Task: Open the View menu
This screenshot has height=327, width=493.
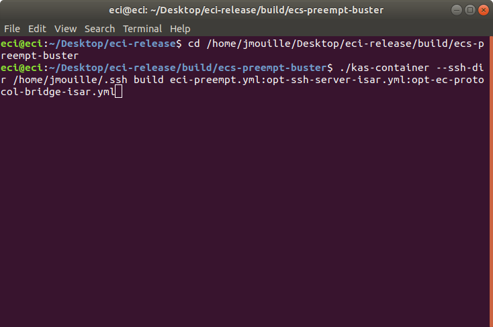Action: click(65, 29)
